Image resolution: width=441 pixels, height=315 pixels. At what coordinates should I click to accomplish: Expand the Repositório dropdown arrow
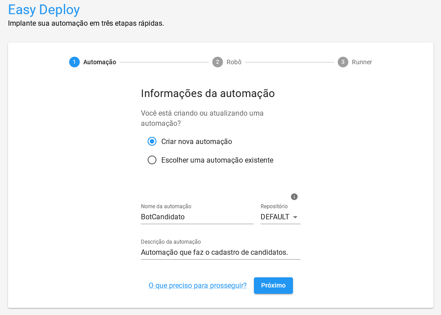tap(295, 217)
